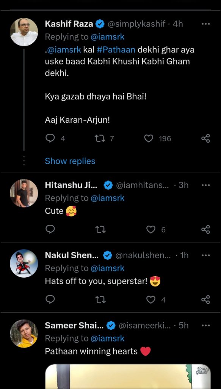View Nakul Shenoy's cartoon avatar

click(24, 264)
